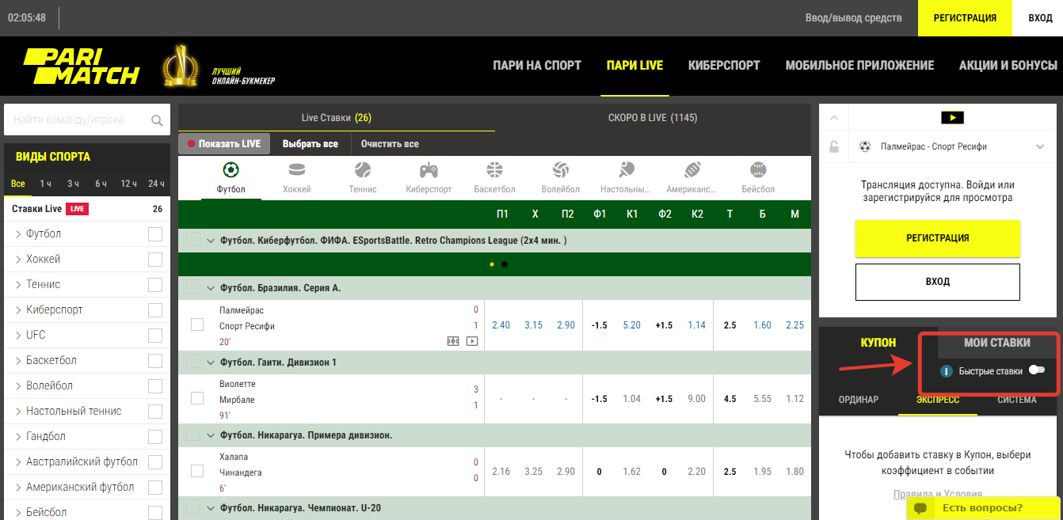Check the Теннис box in the sports sidebar
The image size is (1063, 520).
(x=155, y=285)
